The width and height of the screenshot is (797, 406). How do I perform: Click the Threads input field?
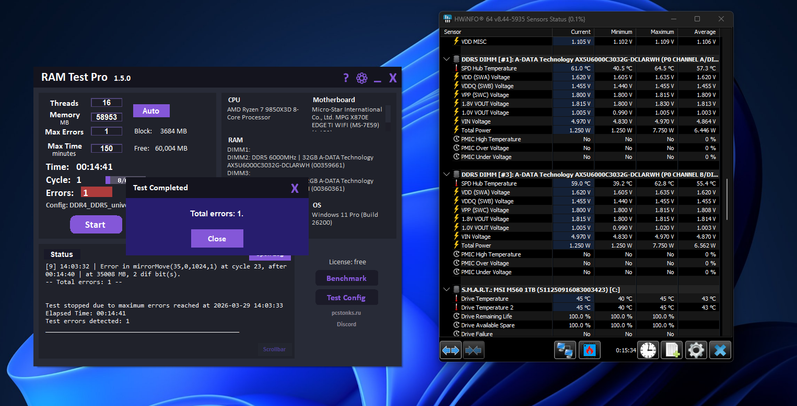tap(107, 103)
